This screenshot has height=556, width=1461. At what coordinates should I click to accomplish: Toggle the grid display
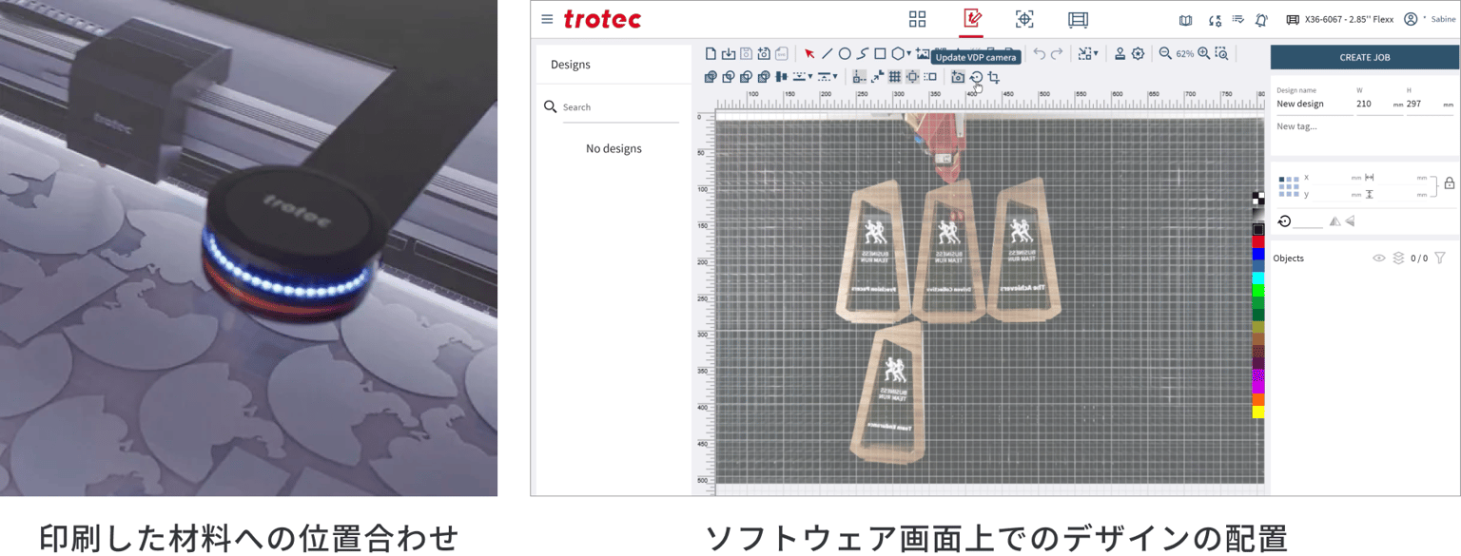tap(895, 77)
